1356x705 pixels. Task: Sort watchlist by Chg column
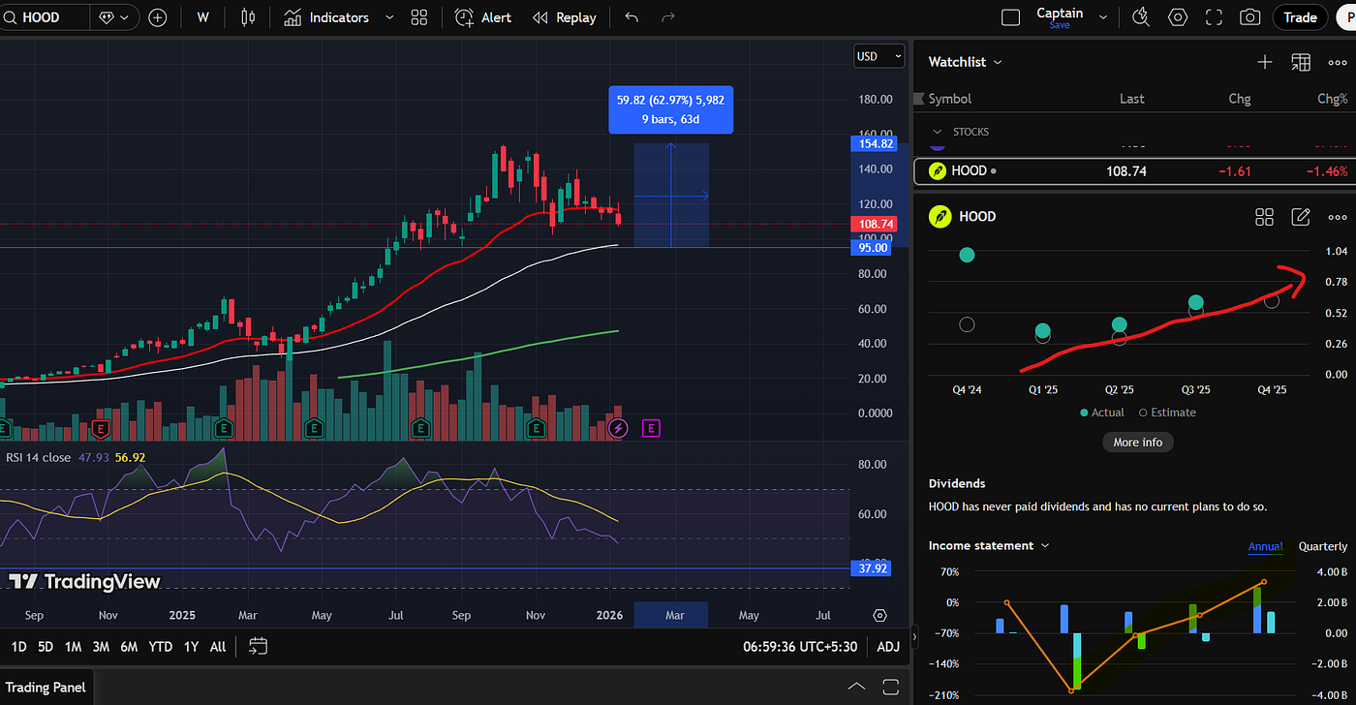(x=1239, y=99)
